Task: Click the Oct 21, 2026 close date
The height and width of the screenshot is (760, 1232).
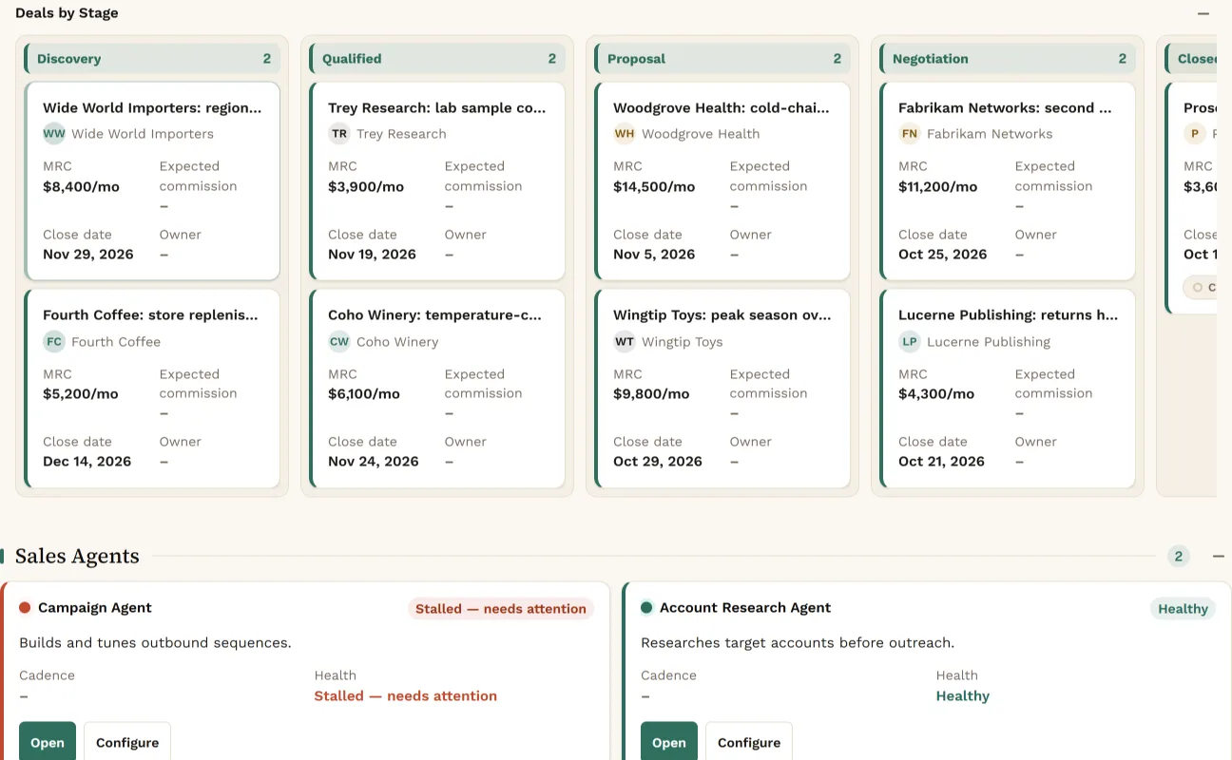Action: tap(941, 461)
